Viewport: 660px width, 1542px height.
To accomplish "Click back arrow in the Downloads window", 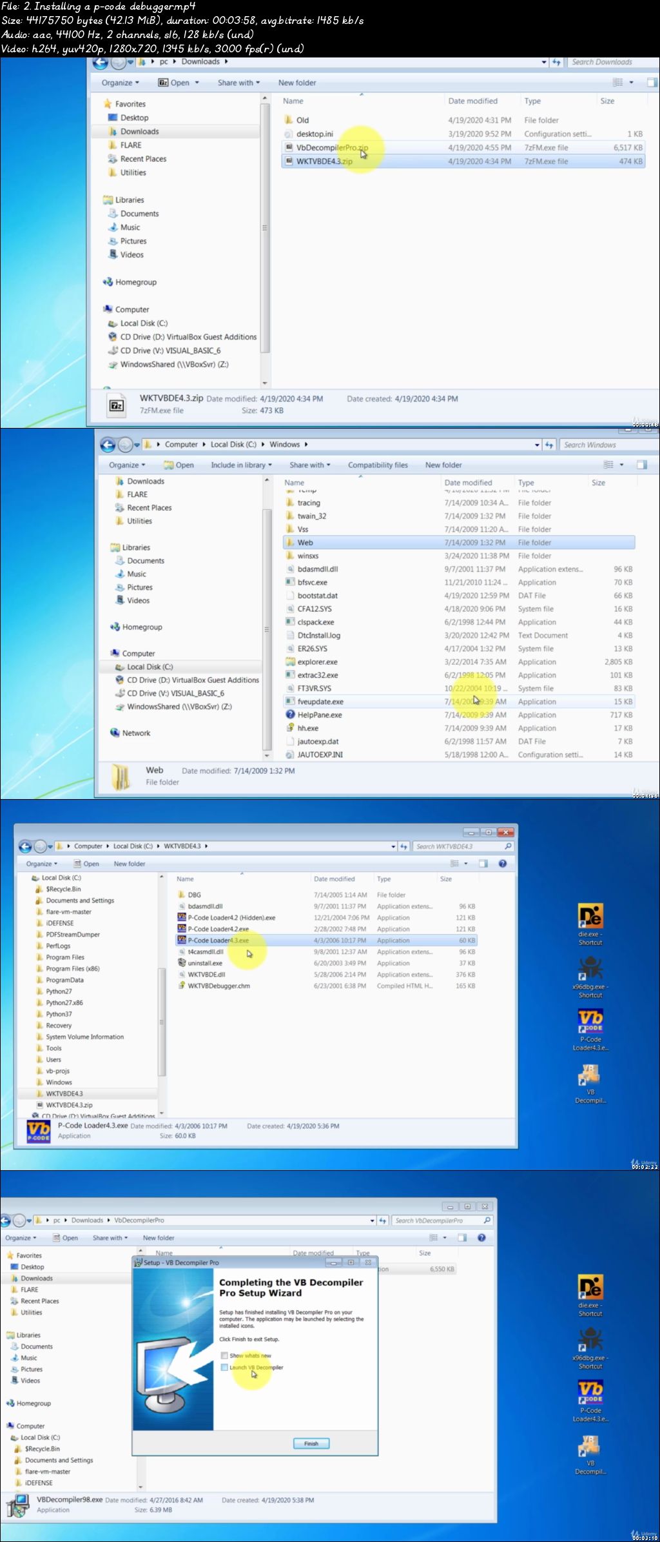I will pyautogui.click(x=101, y=63).
